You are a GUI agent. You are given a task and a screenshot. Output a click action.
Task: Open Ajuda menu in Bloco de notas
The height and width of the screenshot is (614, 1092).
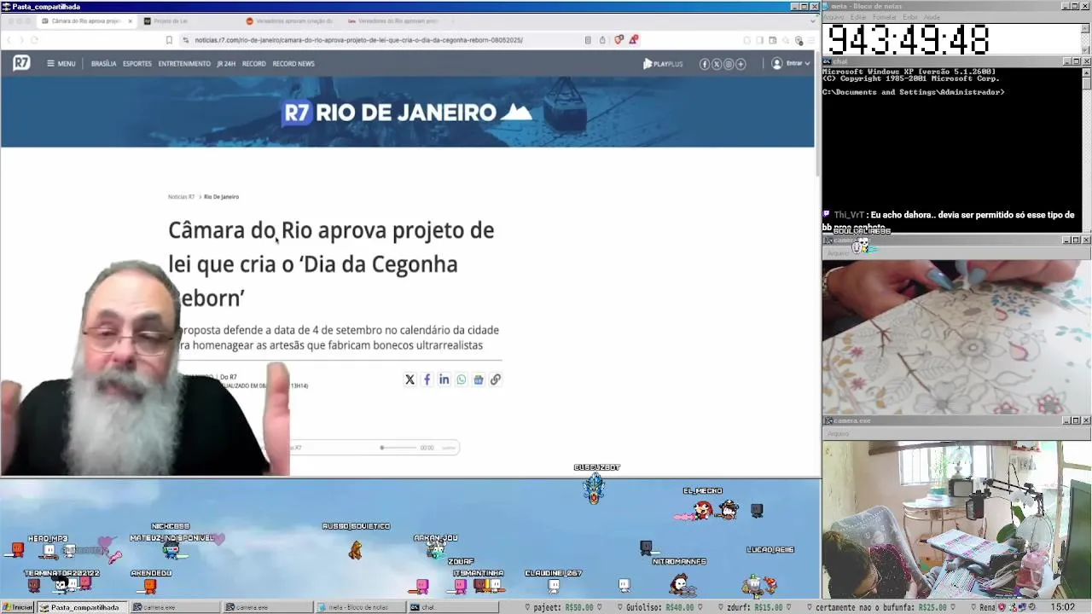932,17
